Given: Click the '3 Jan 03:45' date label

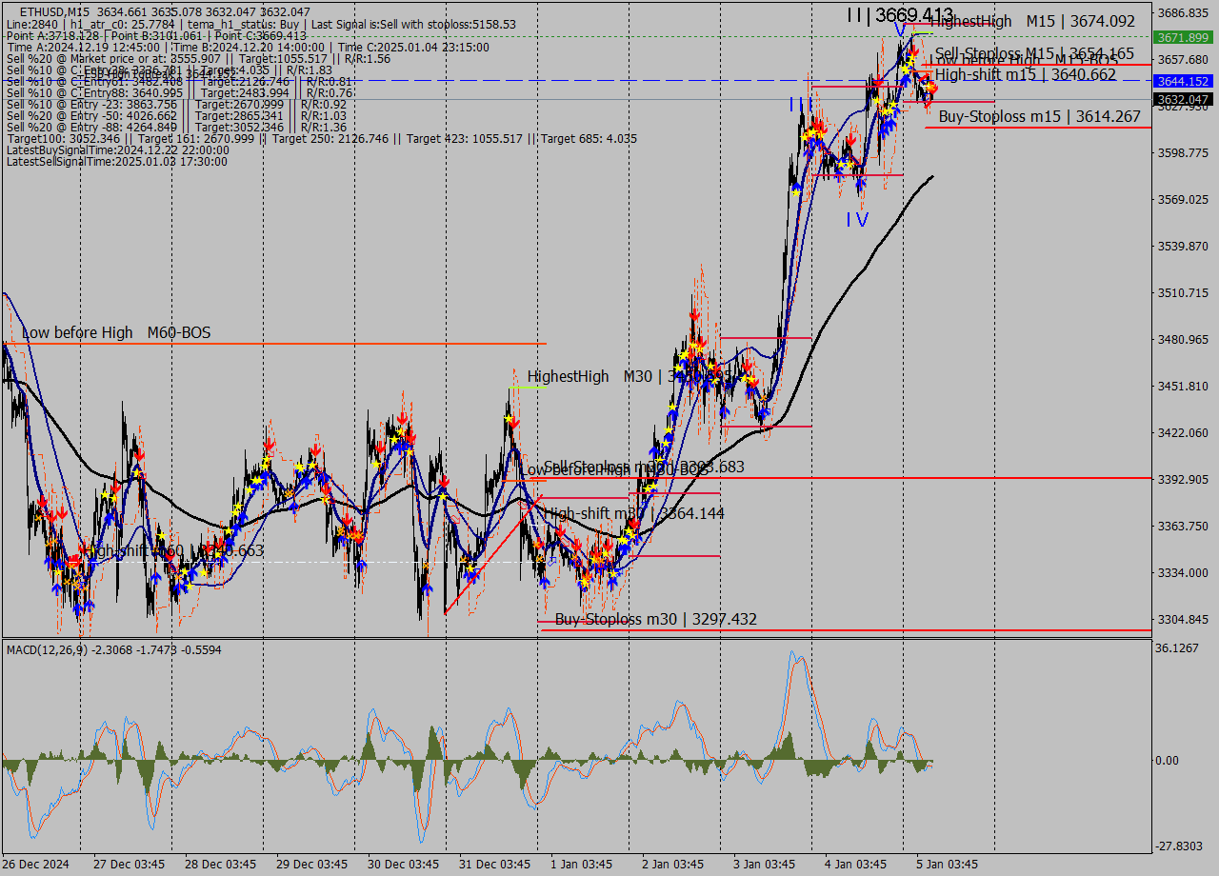Looking at the screenshot, I should [764, 864].
